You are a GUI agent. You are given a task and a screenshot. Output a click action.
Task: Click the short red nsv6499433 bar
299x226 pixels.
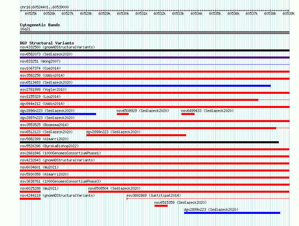[x=188, y=114]
